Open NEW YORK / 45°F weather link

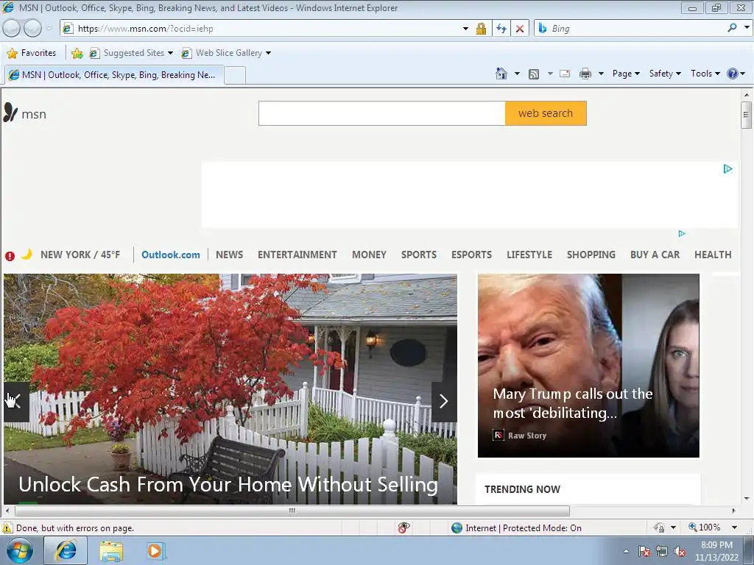tap(80, 255)
